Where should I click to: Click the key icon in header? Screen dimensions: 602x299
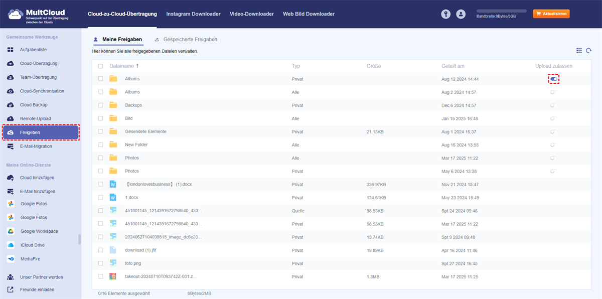click(x=445, y=14)
